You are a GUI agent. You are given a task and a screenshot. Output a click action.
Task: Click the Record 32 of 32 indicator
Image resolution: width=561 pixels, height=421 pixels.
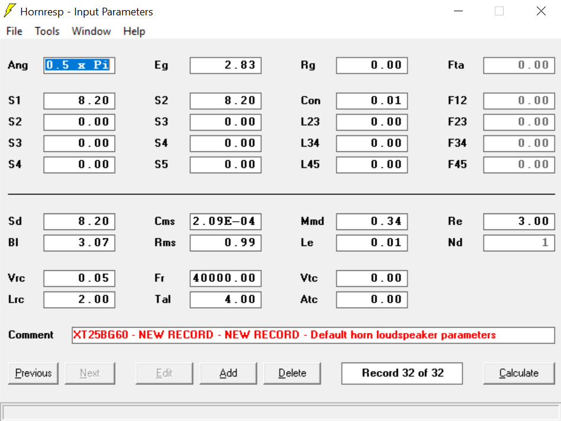(x=402, y=373)
